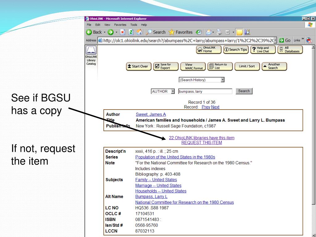Expand the Back button history arrow
Image resolution: width=316 pixels, height=237 pixels.
(x=105, y=32)
